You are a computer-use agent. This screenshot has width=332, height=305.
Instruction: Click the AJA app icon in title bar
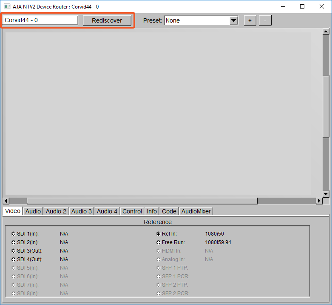pos(7,6)
